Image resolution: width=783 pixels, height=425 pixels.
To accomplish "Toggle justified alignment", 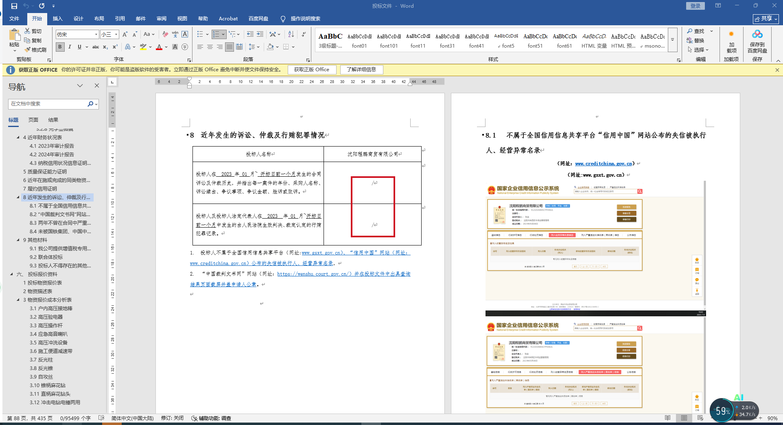I will [x=230, y=47].
